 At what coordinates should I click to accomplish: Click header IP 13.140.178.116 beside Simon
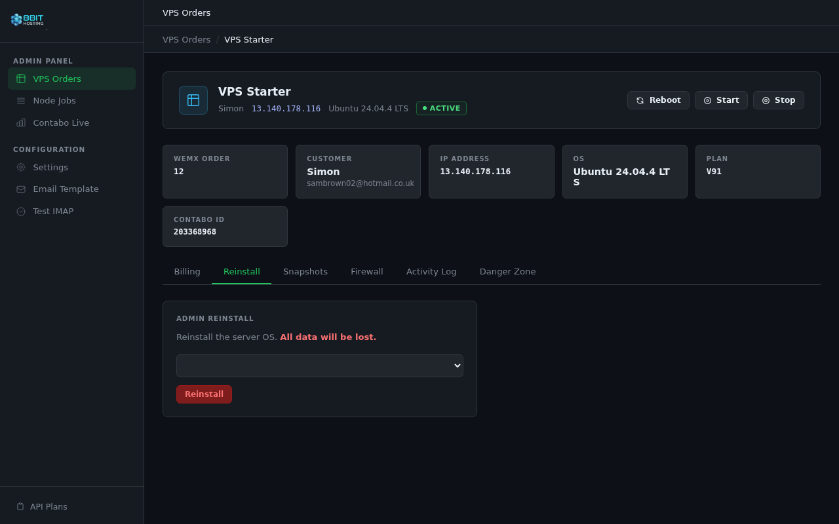286,108
